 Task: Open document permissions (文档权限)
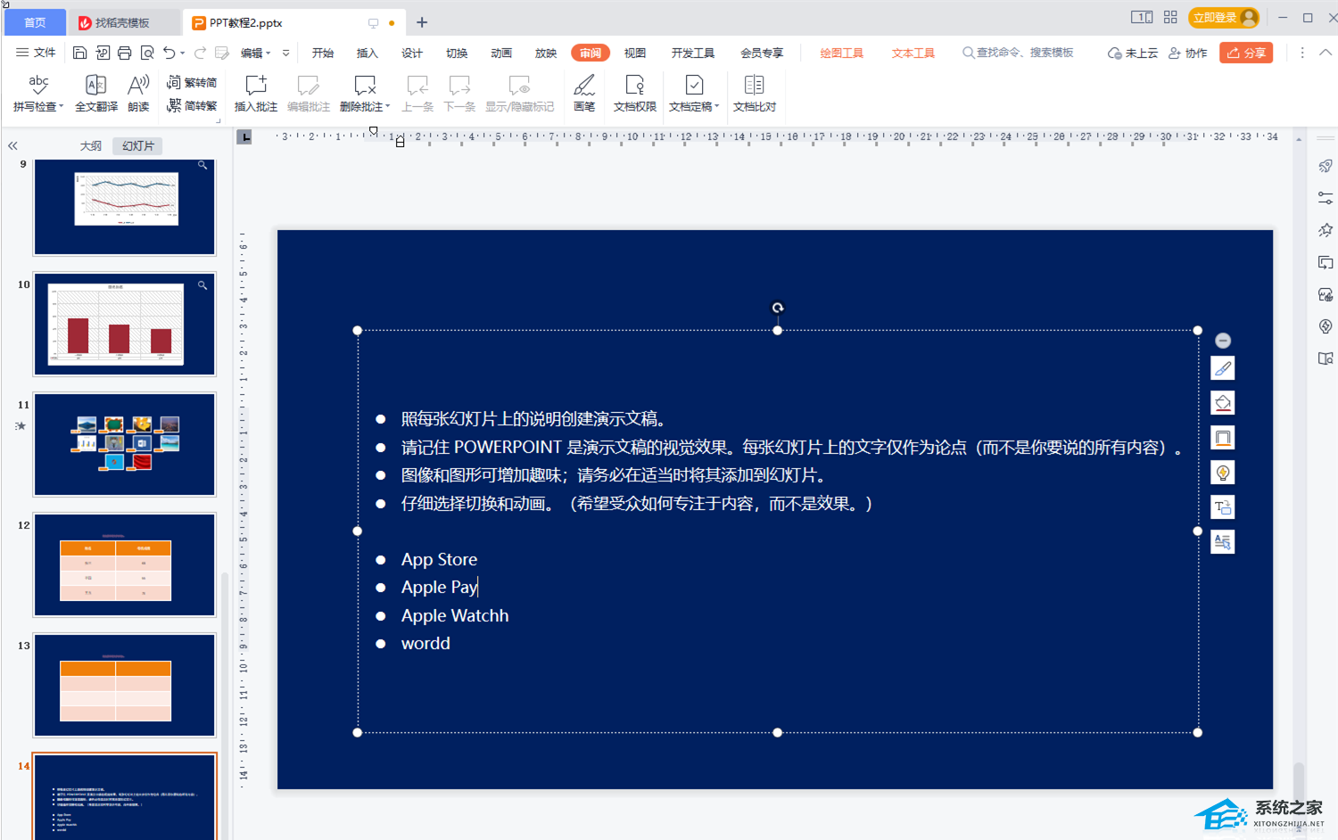click(x=635, y=93)
